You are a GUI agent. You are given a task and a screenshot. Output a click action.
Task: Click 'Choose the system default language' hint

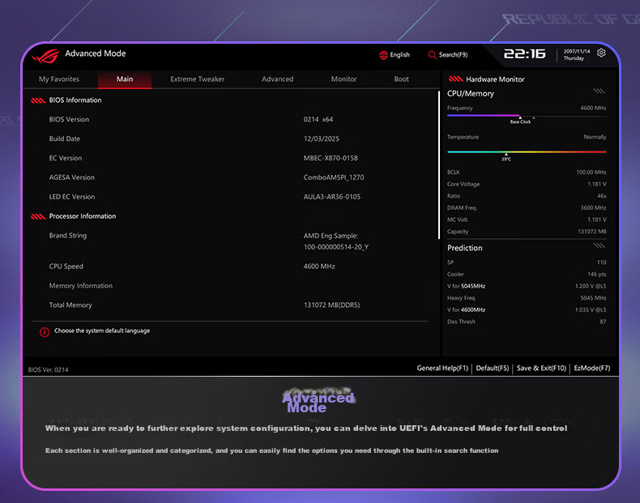tap(102, 330)
